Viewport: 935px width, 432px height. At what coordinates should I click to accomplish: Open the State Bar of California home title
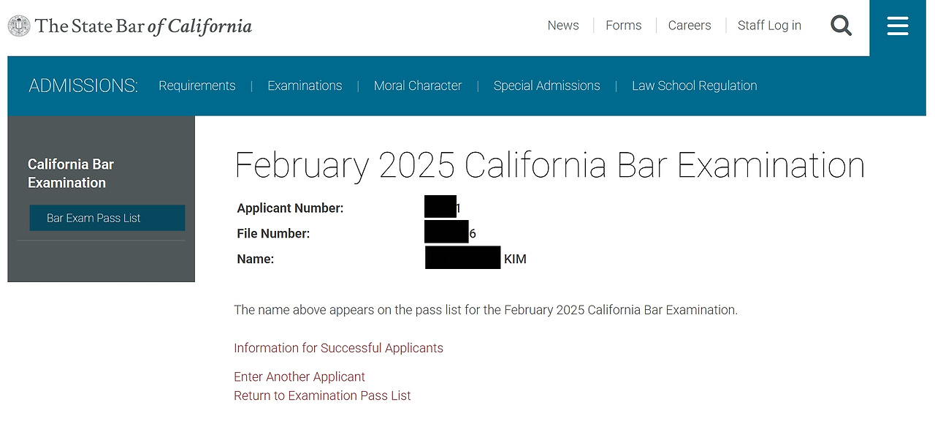[x=143, y=26]
